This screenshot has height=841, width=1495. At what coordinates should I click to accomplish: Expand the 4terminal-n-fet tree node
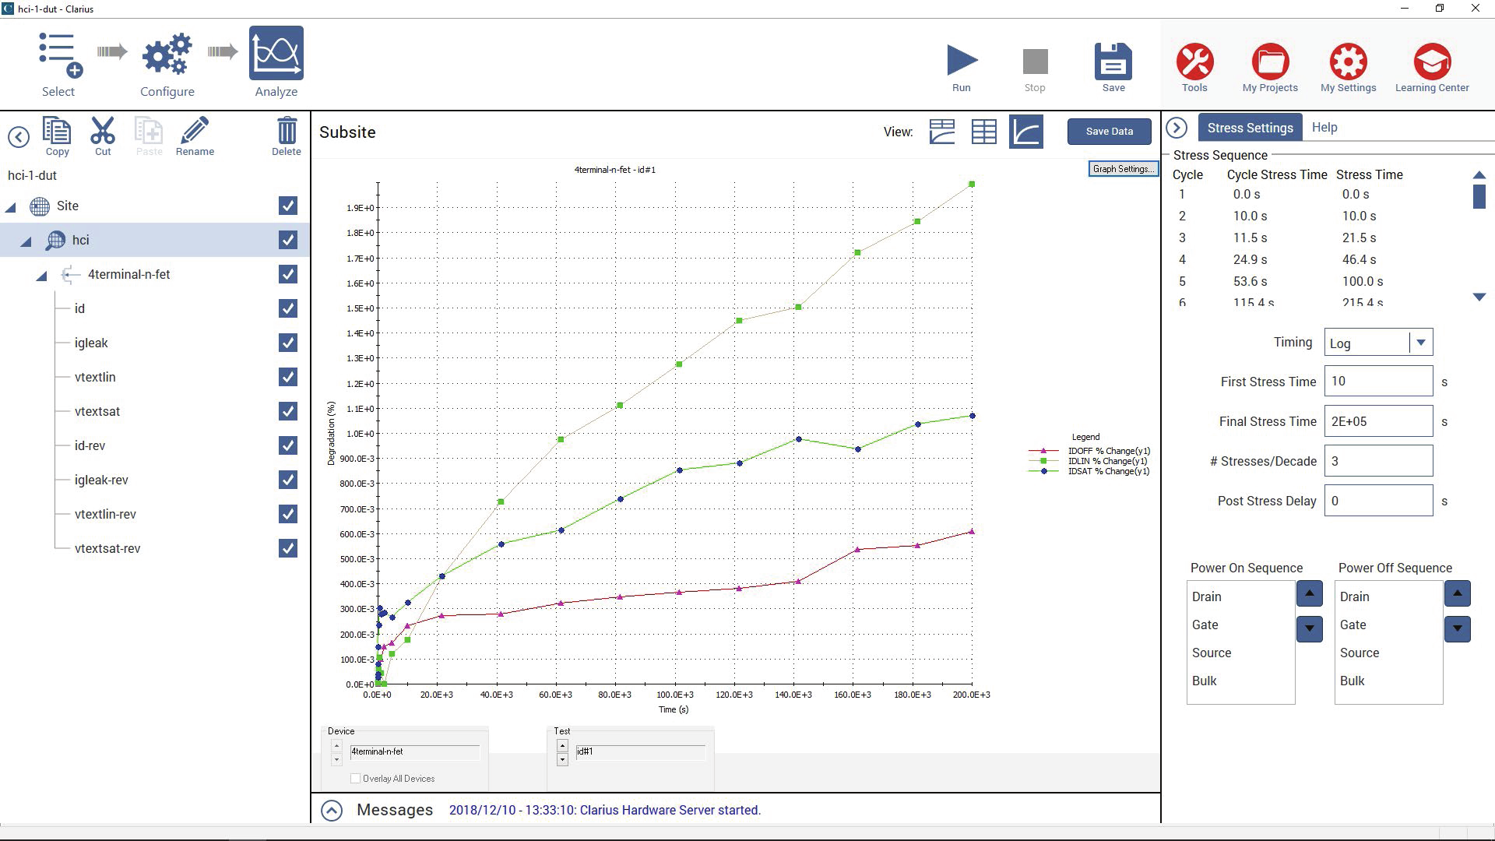click(43, 274)
